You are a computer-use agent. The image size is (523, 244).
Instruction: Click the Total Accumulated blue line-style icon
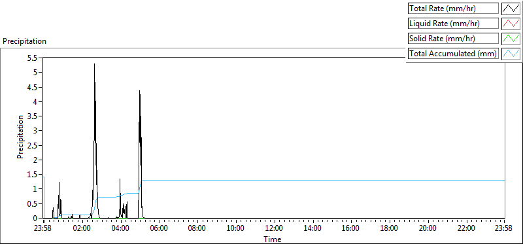click(511, 54)
